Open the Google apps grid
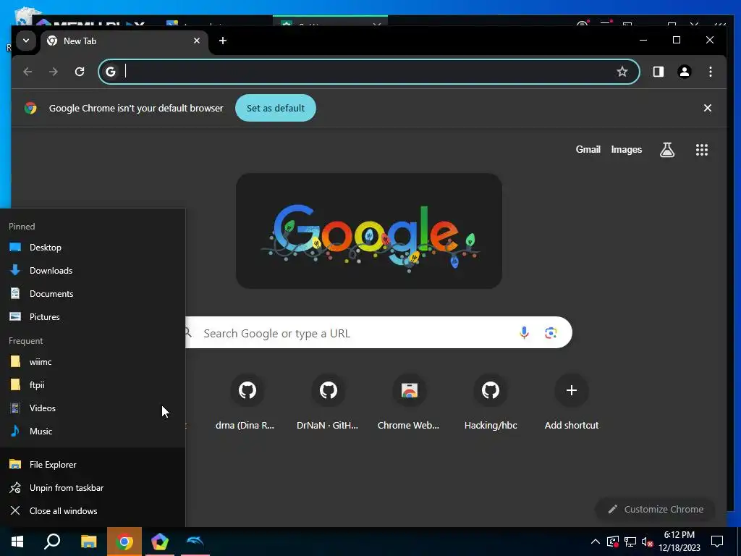 (702, 150)
